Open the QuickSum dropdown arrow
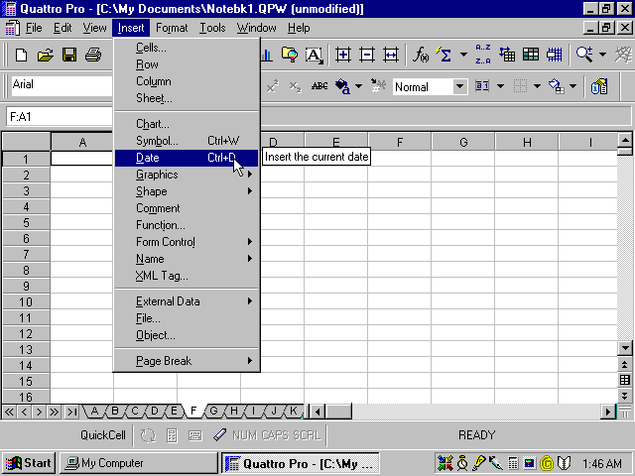The height and width of the screenshot is (476, 635). [463, 55]
